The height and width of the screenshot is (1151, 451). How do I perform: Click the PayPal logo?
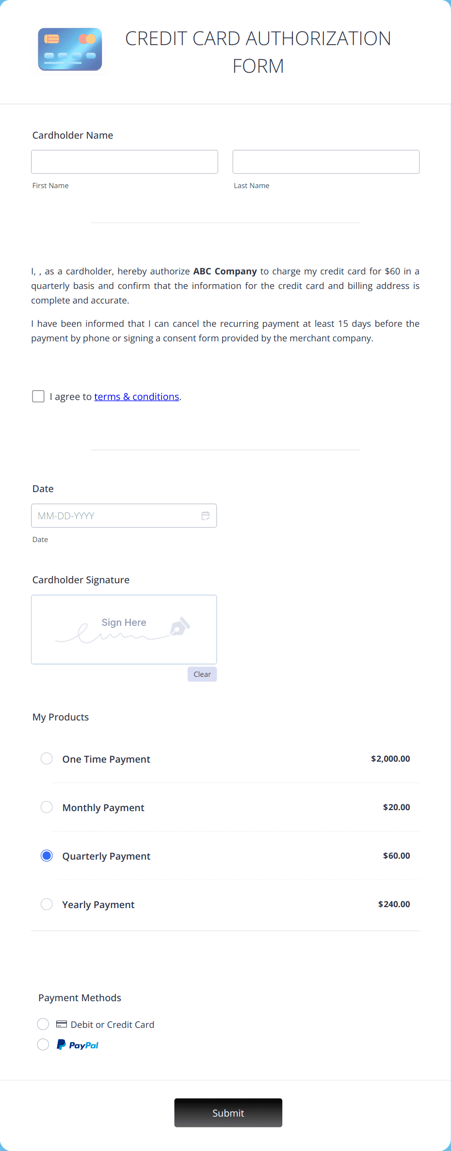coord(78,1044)
